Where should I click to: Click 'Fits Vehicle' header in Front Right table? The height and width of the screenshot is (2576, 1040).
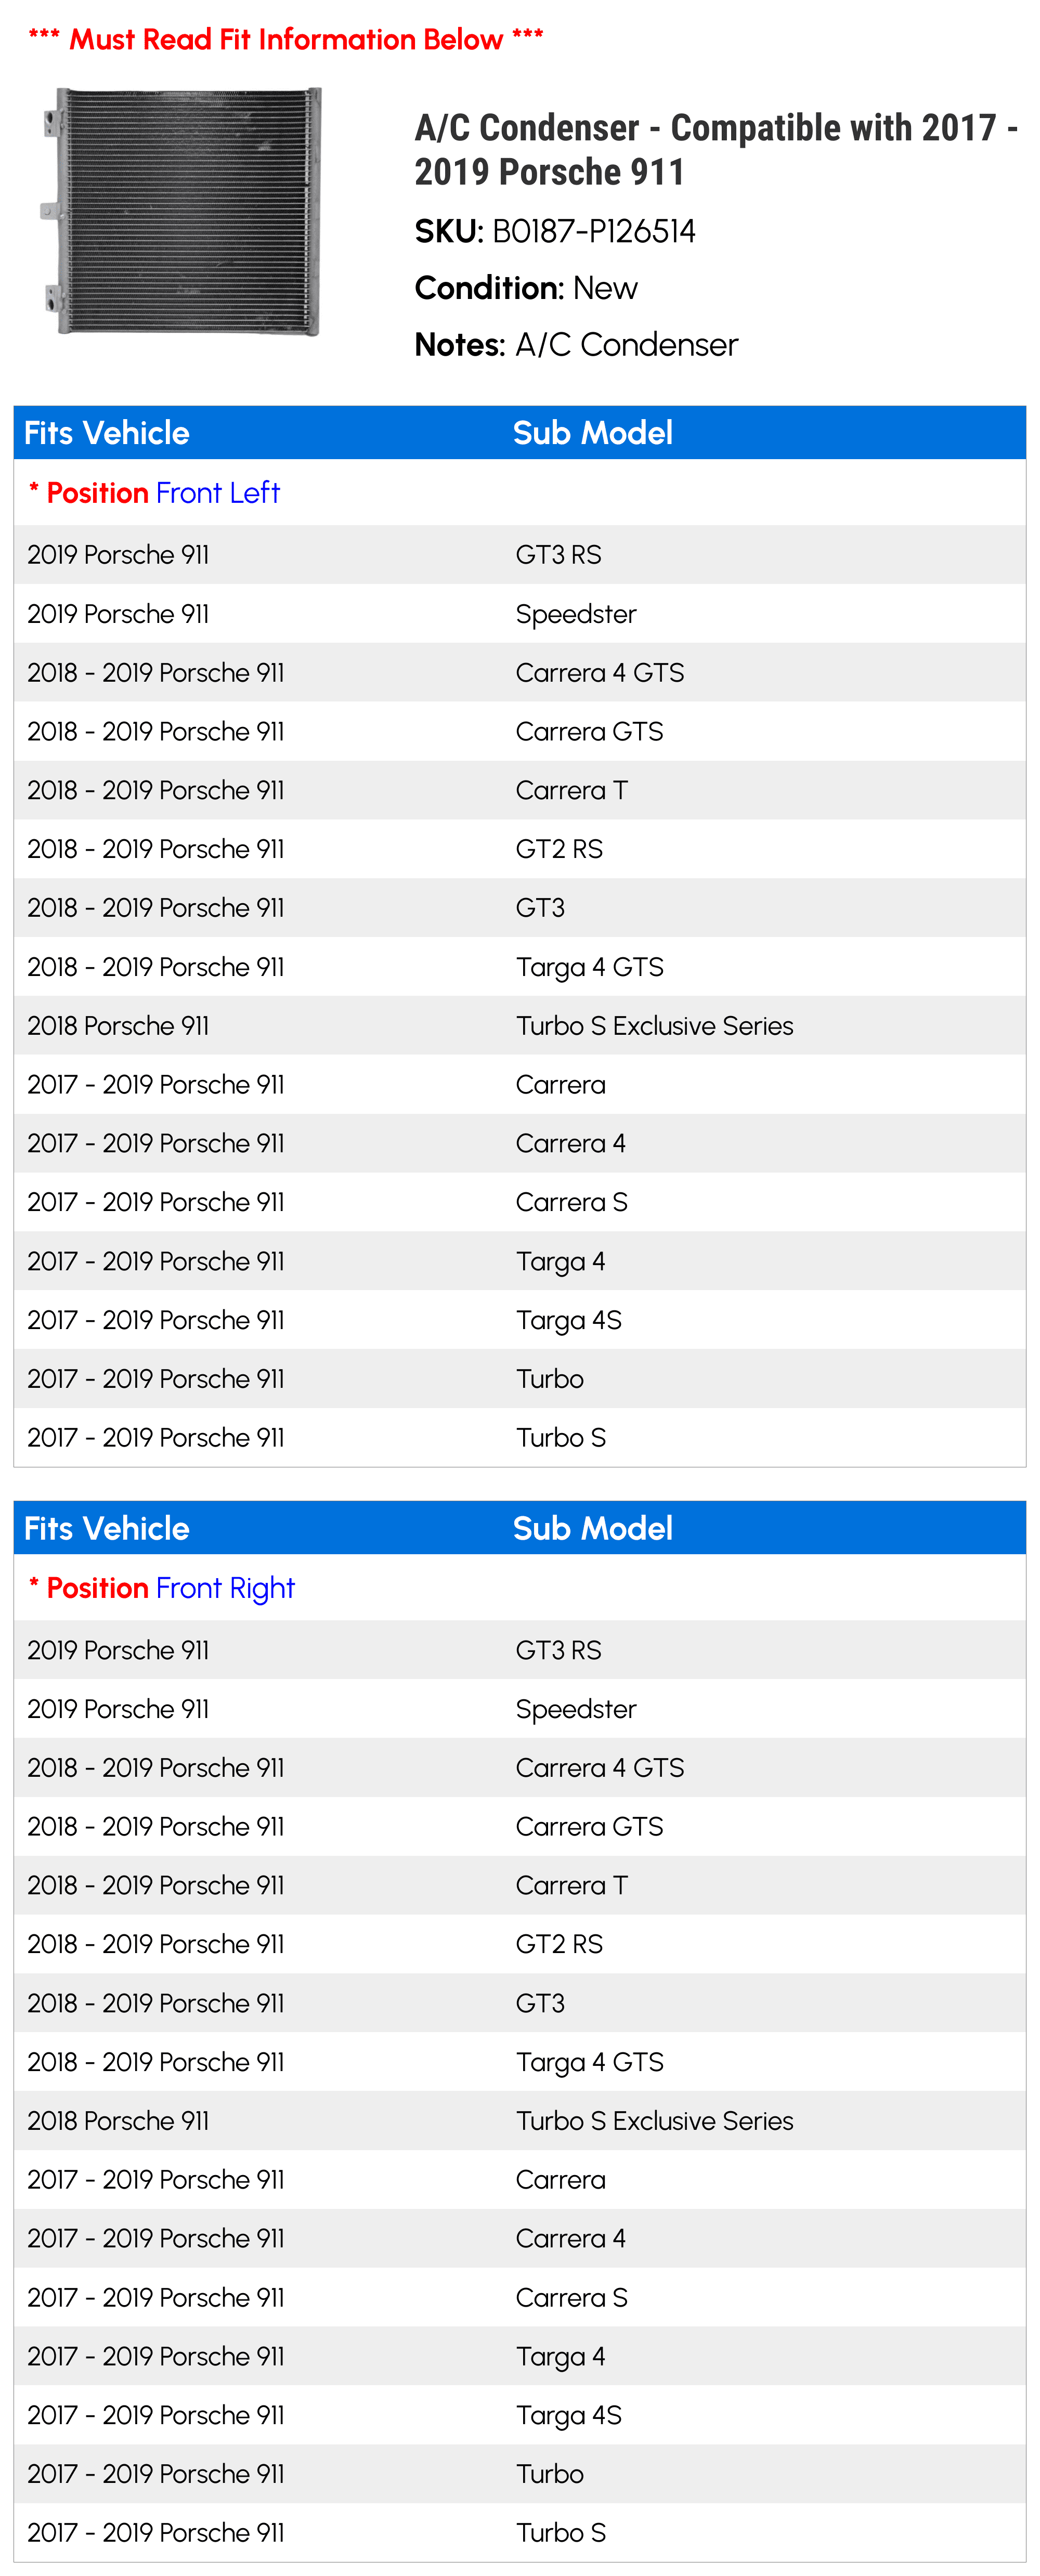107,1528
